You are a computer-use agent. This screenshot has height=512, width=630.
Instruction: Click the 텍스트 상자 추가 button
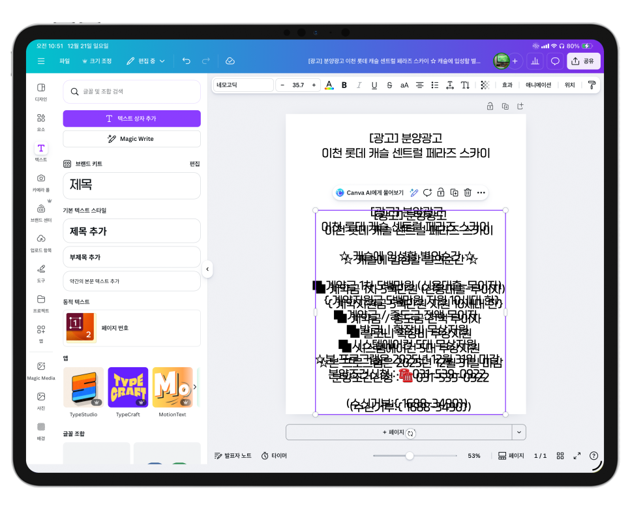(x=132, y=119)
